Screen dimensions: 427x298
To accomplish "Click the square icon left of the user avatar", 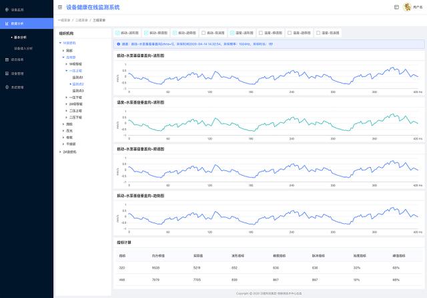I will [396, 7].
